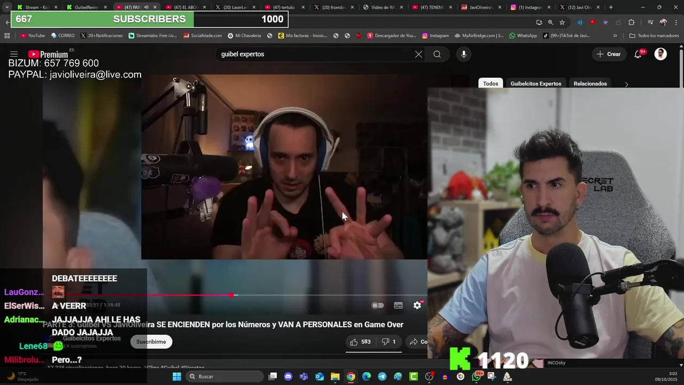Viewport: 684px width, 385px height.
Task: Share the video with Compartir arrow
Action: pos(417,342)
